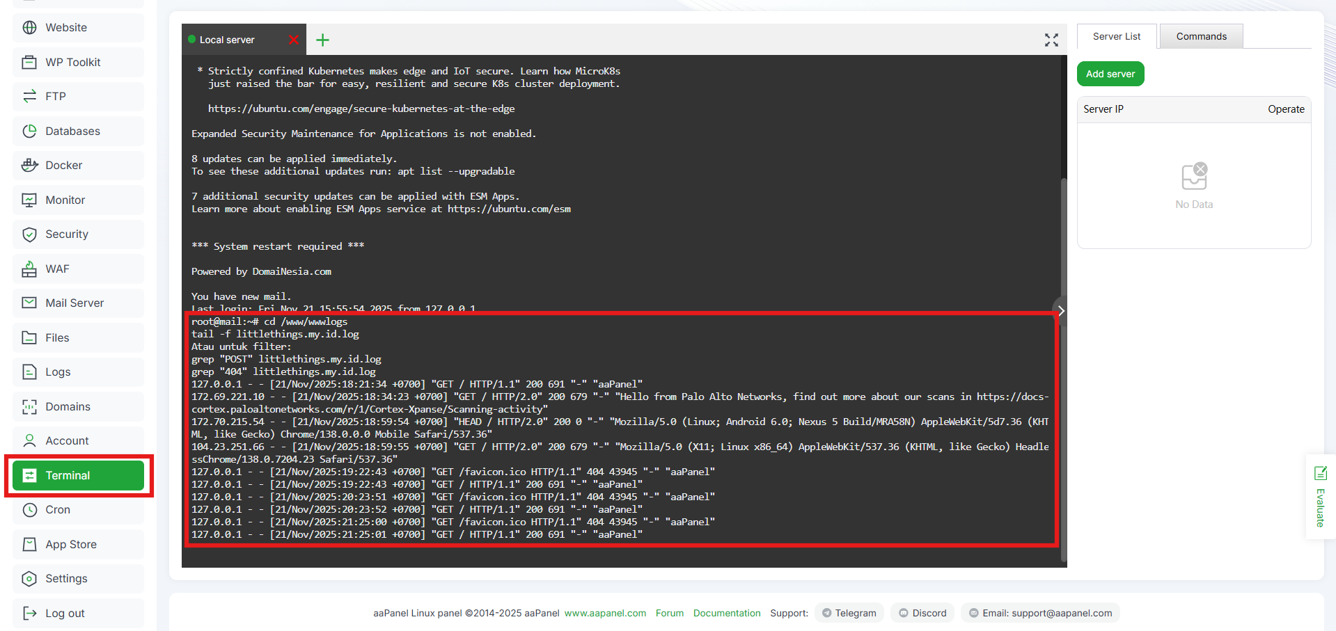1336x631 pixels.
Task: Click the Security shield icon
Action: [29, 234]
